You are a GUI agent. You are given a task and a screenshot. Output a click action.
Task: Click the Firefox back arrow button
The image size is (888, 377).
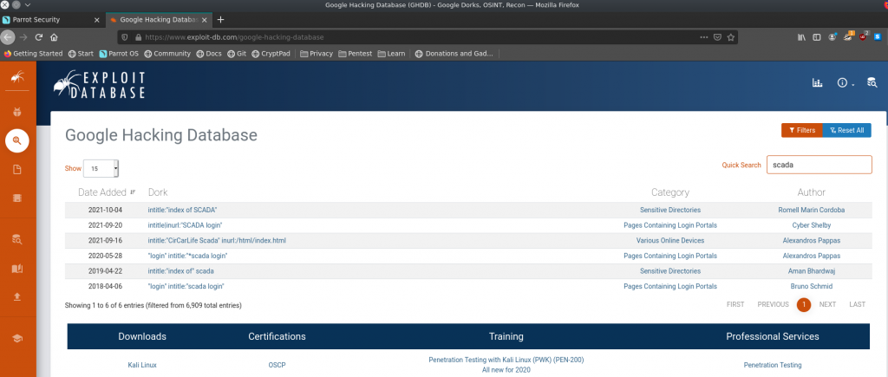[x=7, y=36]
